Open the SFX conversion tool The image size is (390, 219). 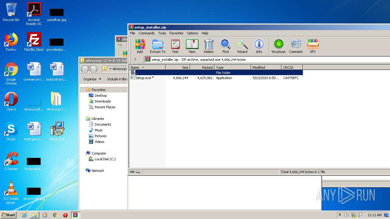(x=313, y=46)
